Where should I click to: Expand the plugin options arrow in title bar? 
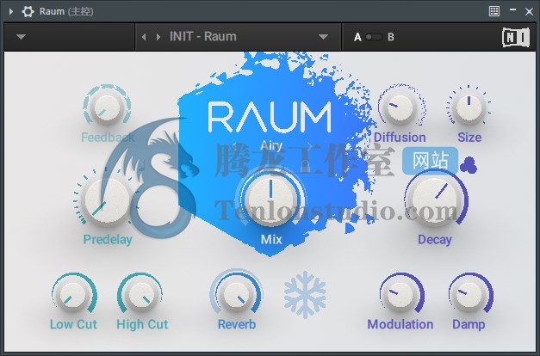pos(11,12)
